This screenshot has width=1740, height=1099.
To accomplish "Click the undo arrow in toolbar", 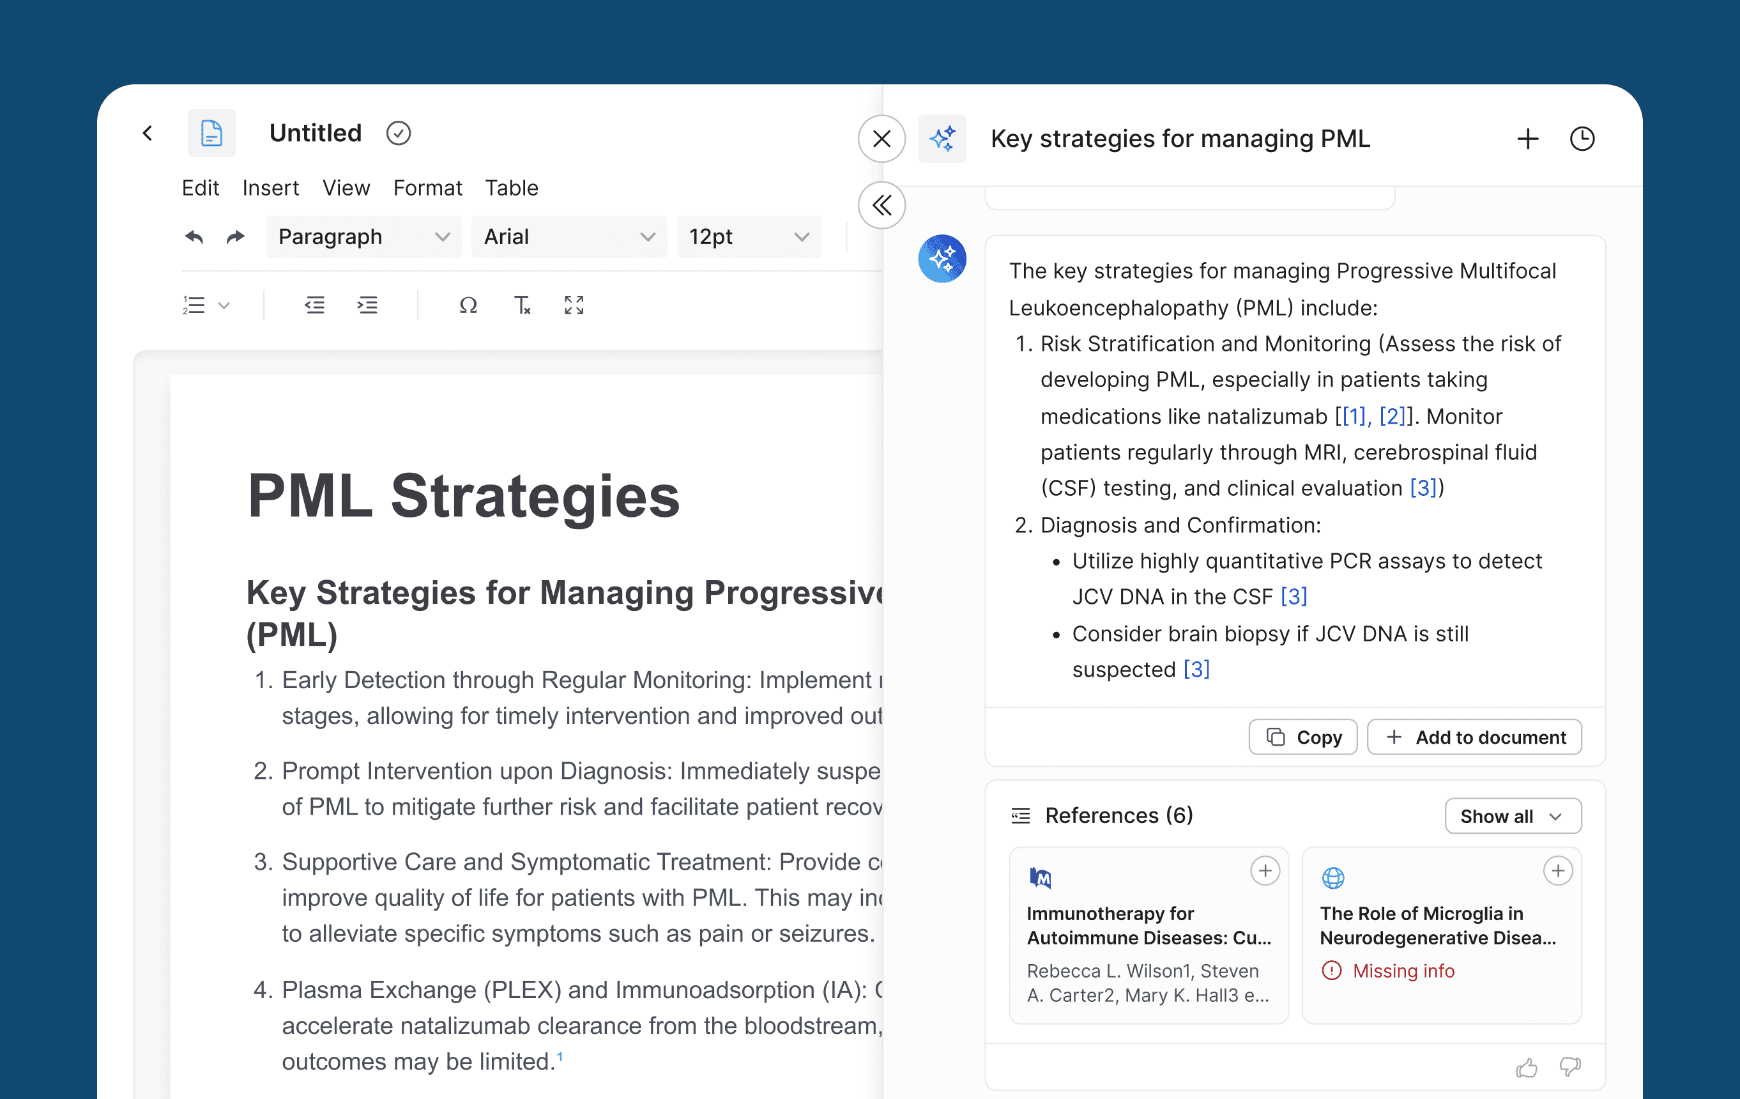I will [194, 237].
